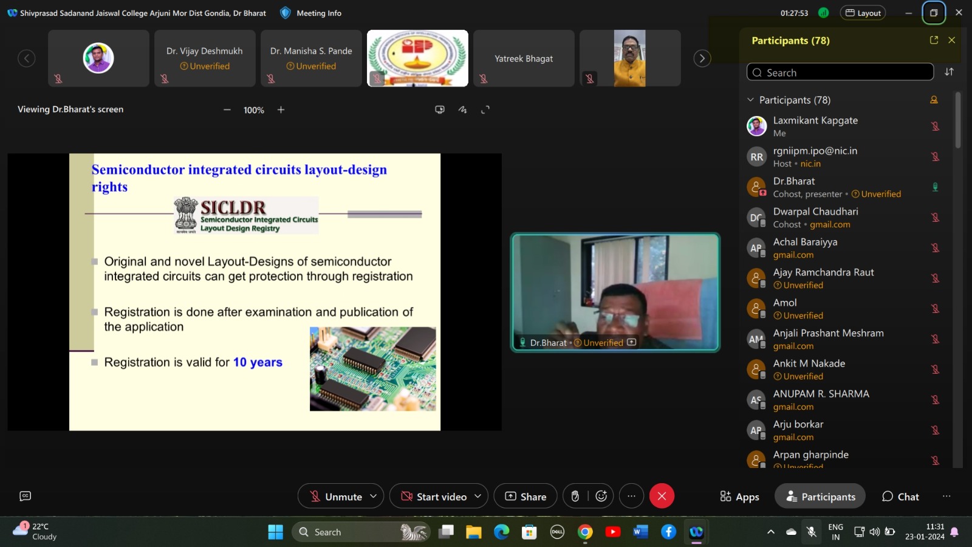
Task: Start video camera
Action: [434, 497]
